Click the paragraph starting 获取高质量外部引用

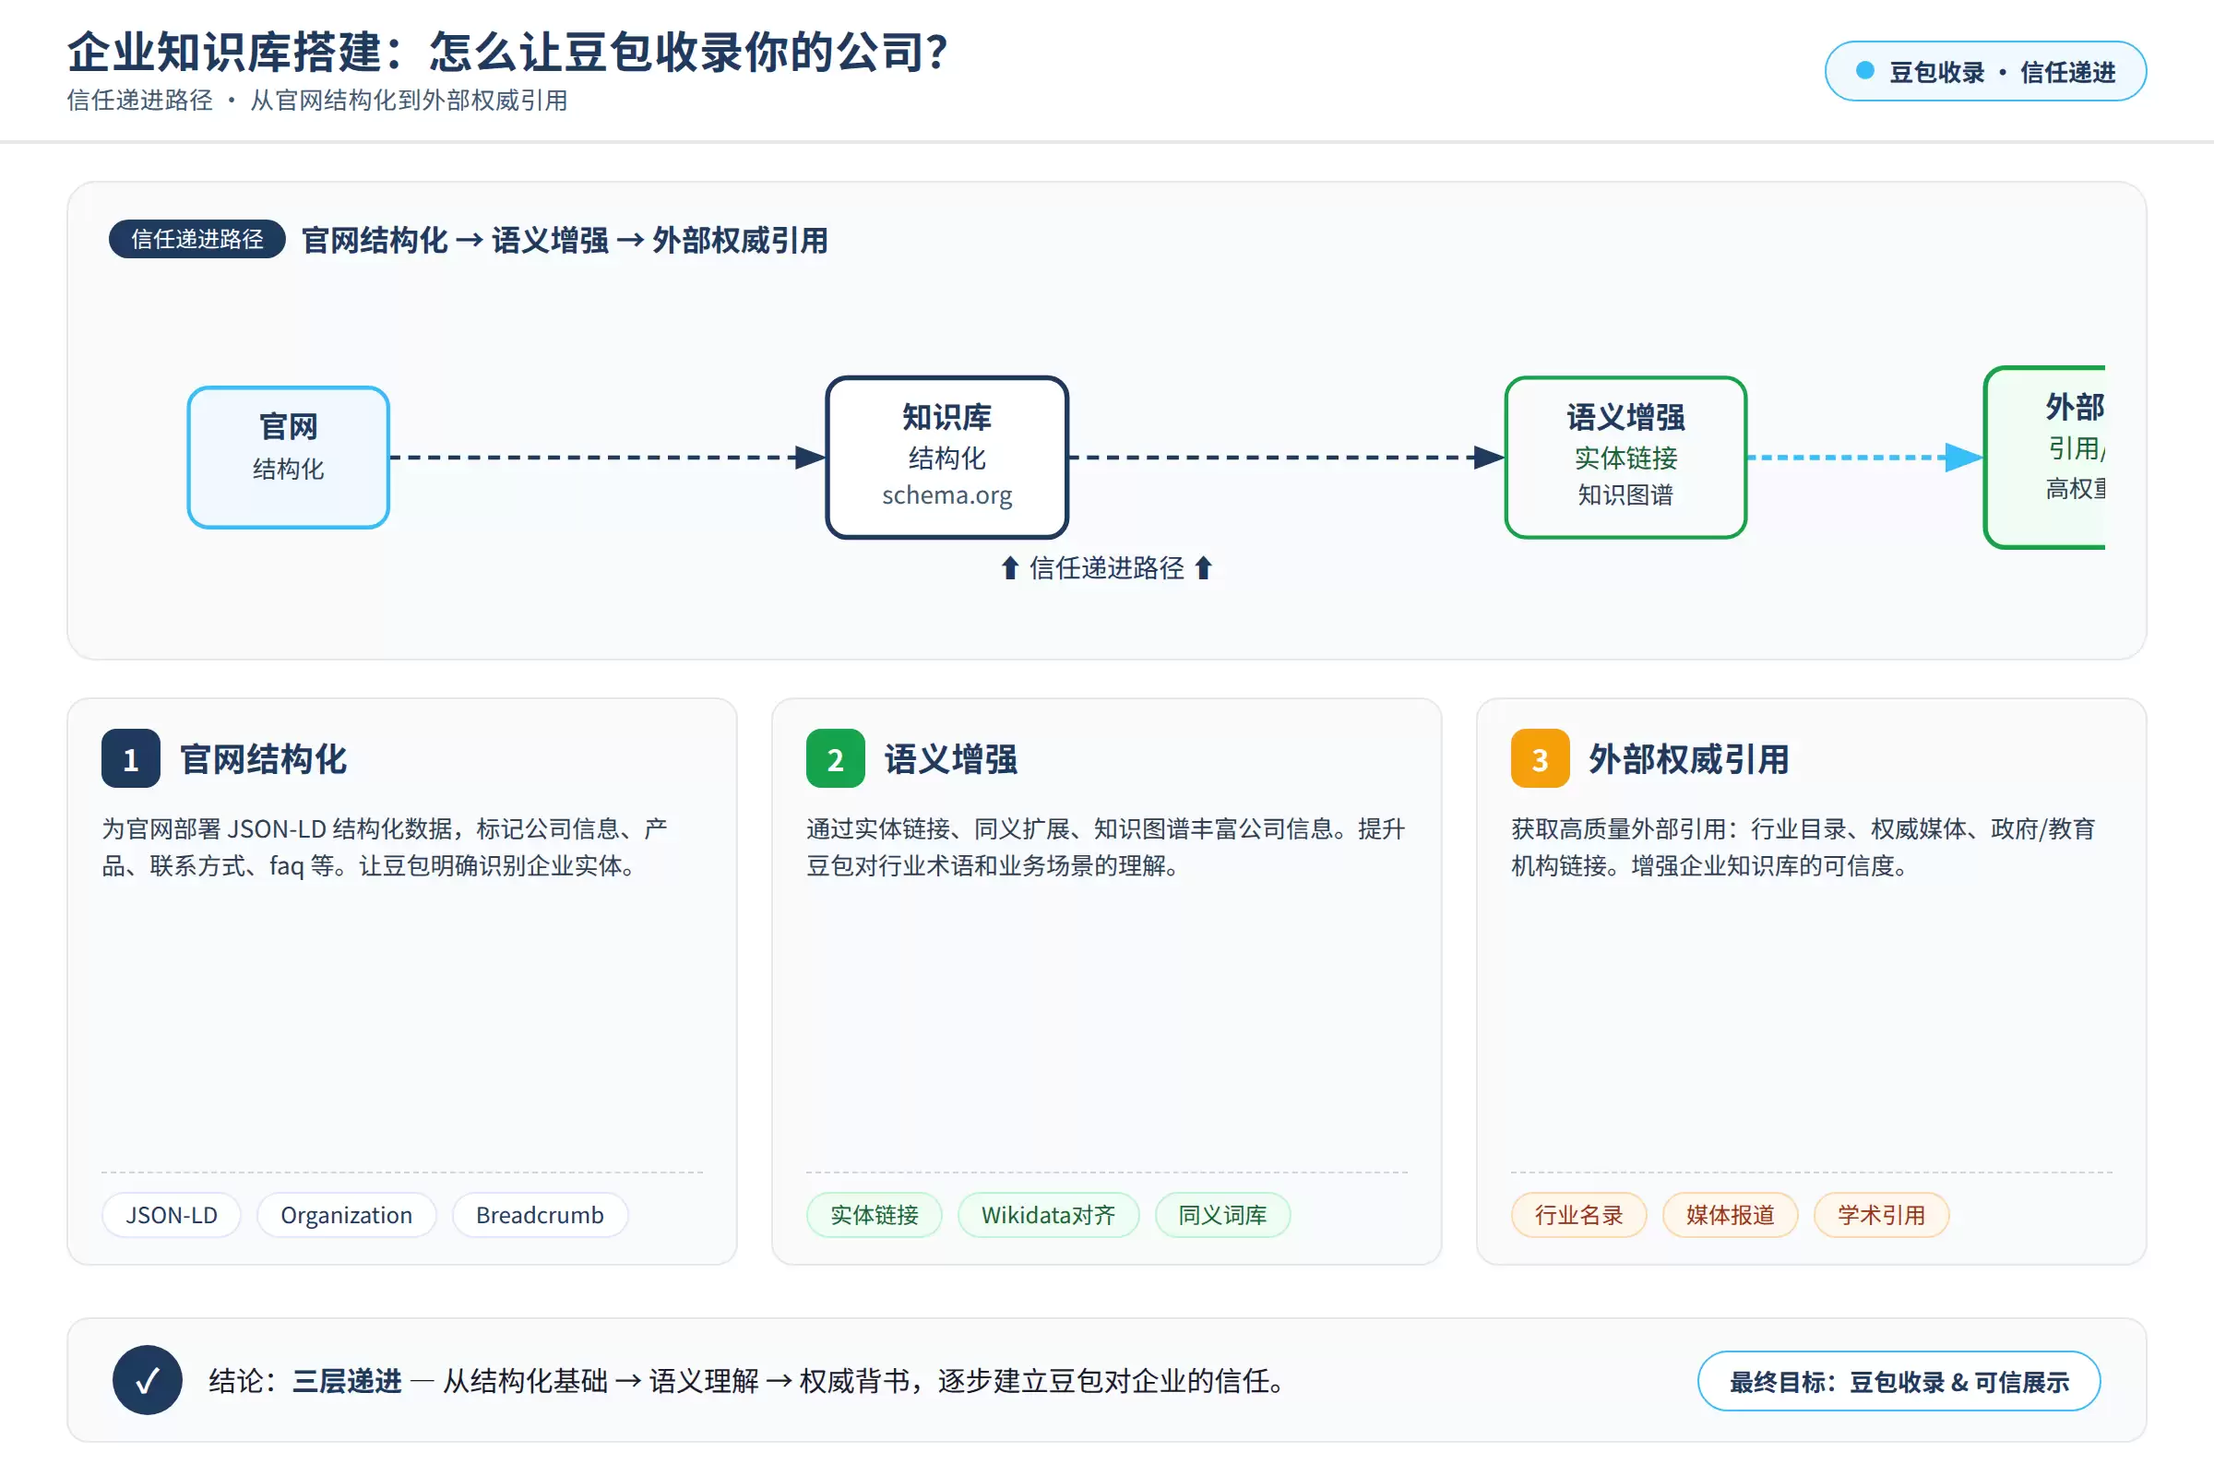click(x=1803, y=847)
